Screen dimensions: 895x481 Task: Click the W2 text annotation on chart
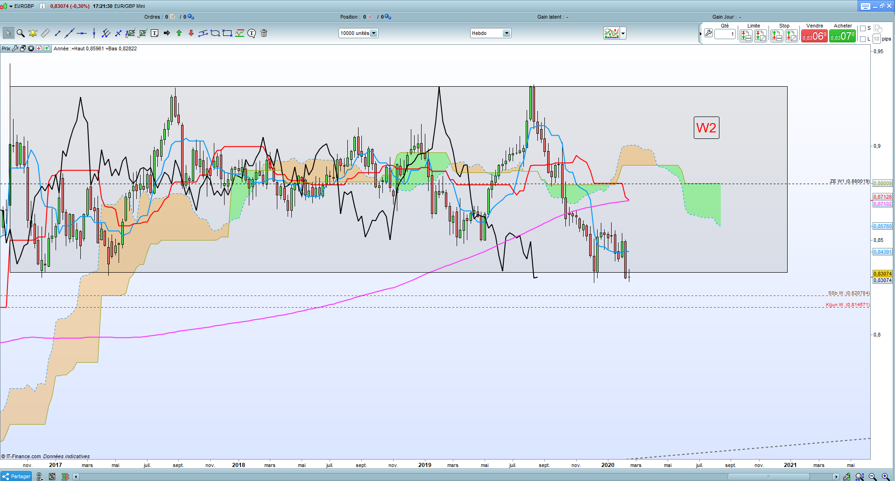(x=706, y=128)
